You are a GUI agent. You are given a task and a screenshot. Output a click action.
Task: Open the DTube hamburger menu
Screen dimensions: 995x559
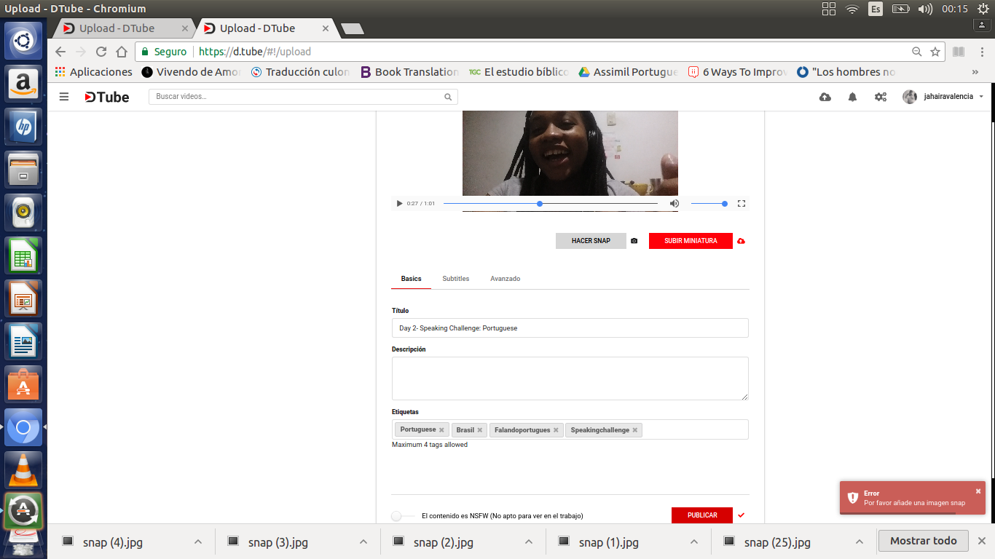point(64,97)
